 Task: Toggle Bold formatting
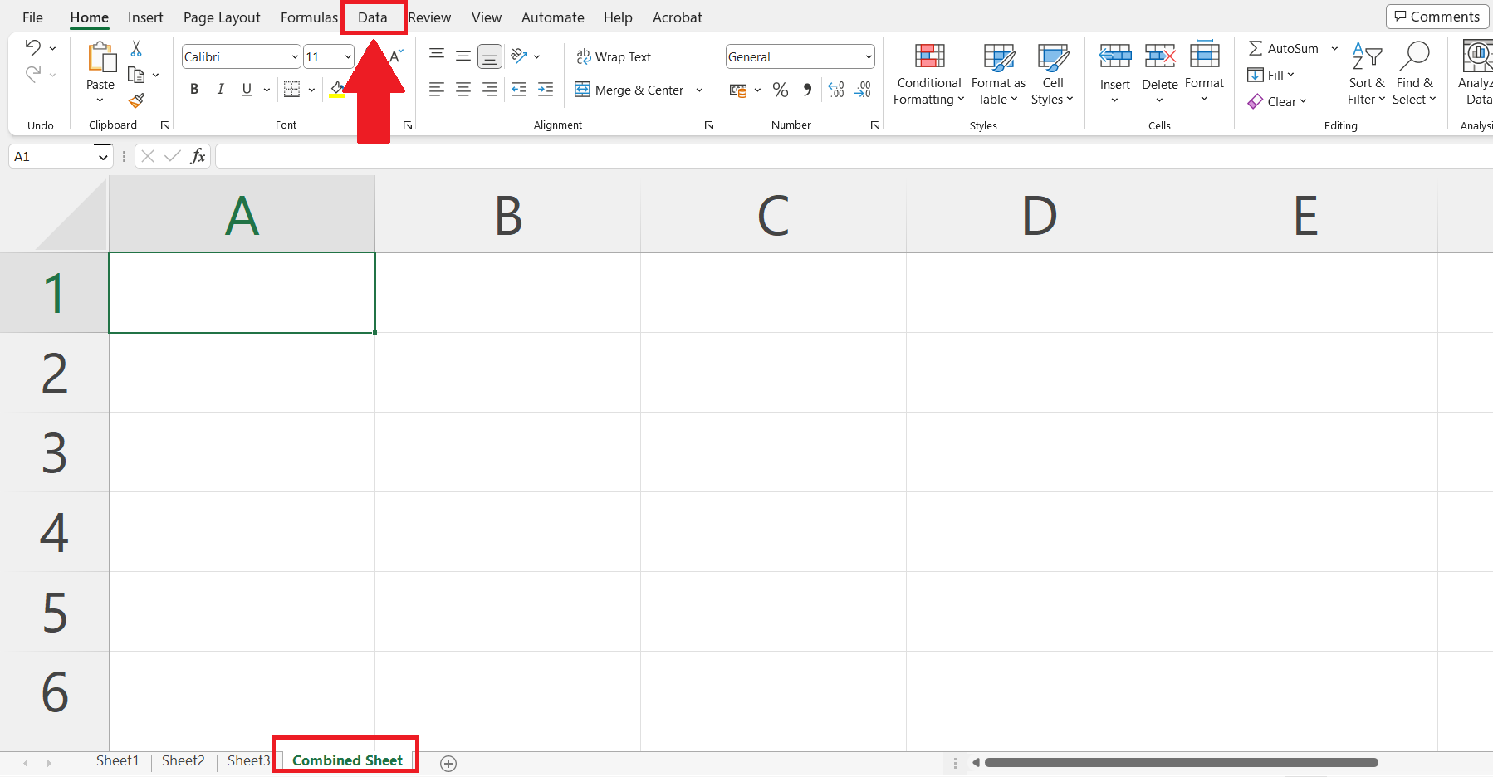194,90
